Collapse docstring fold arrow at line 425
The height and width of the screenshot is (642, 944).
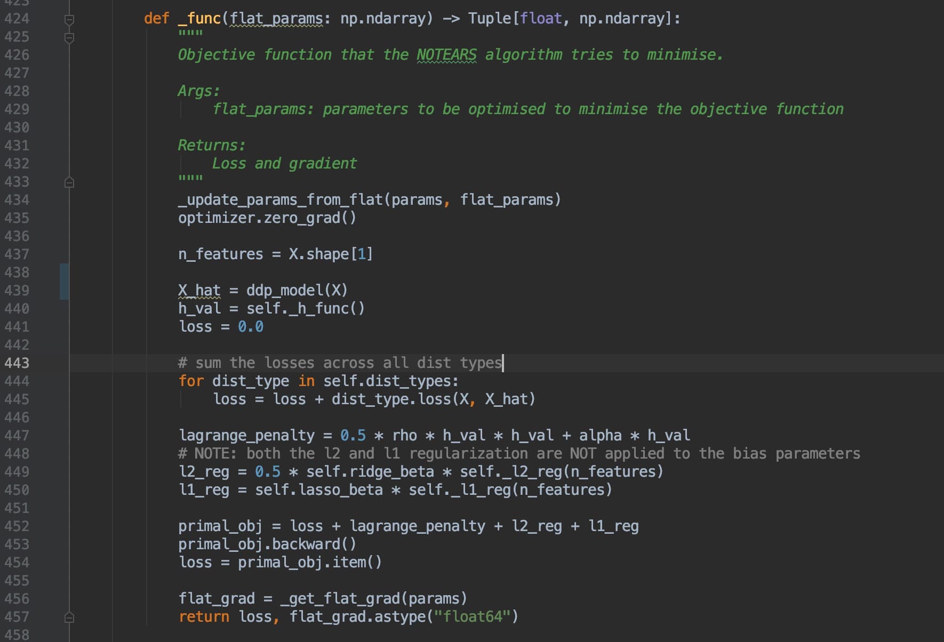[x=69, y=38]
